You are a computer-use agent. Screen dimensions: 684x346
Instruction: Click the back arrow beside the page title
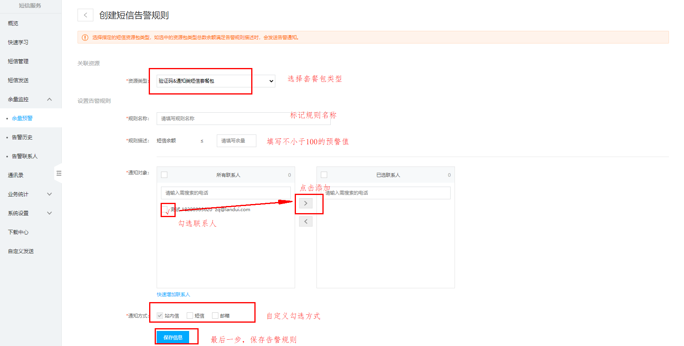(85, 15)
